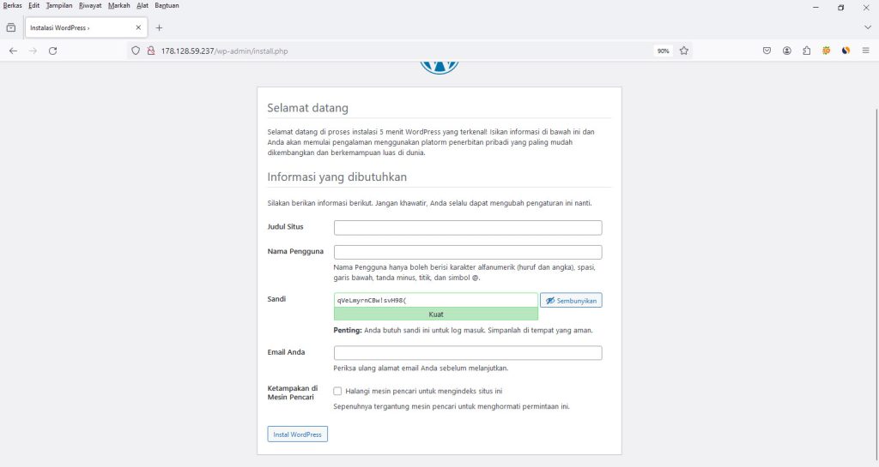Focus the Nama Pengguna field

[x=468, y=252]
